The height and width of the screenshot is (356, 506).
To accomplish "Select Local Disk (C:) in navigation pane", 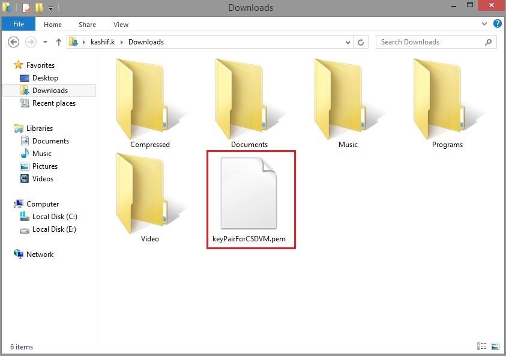I will [x=55, y=217].
